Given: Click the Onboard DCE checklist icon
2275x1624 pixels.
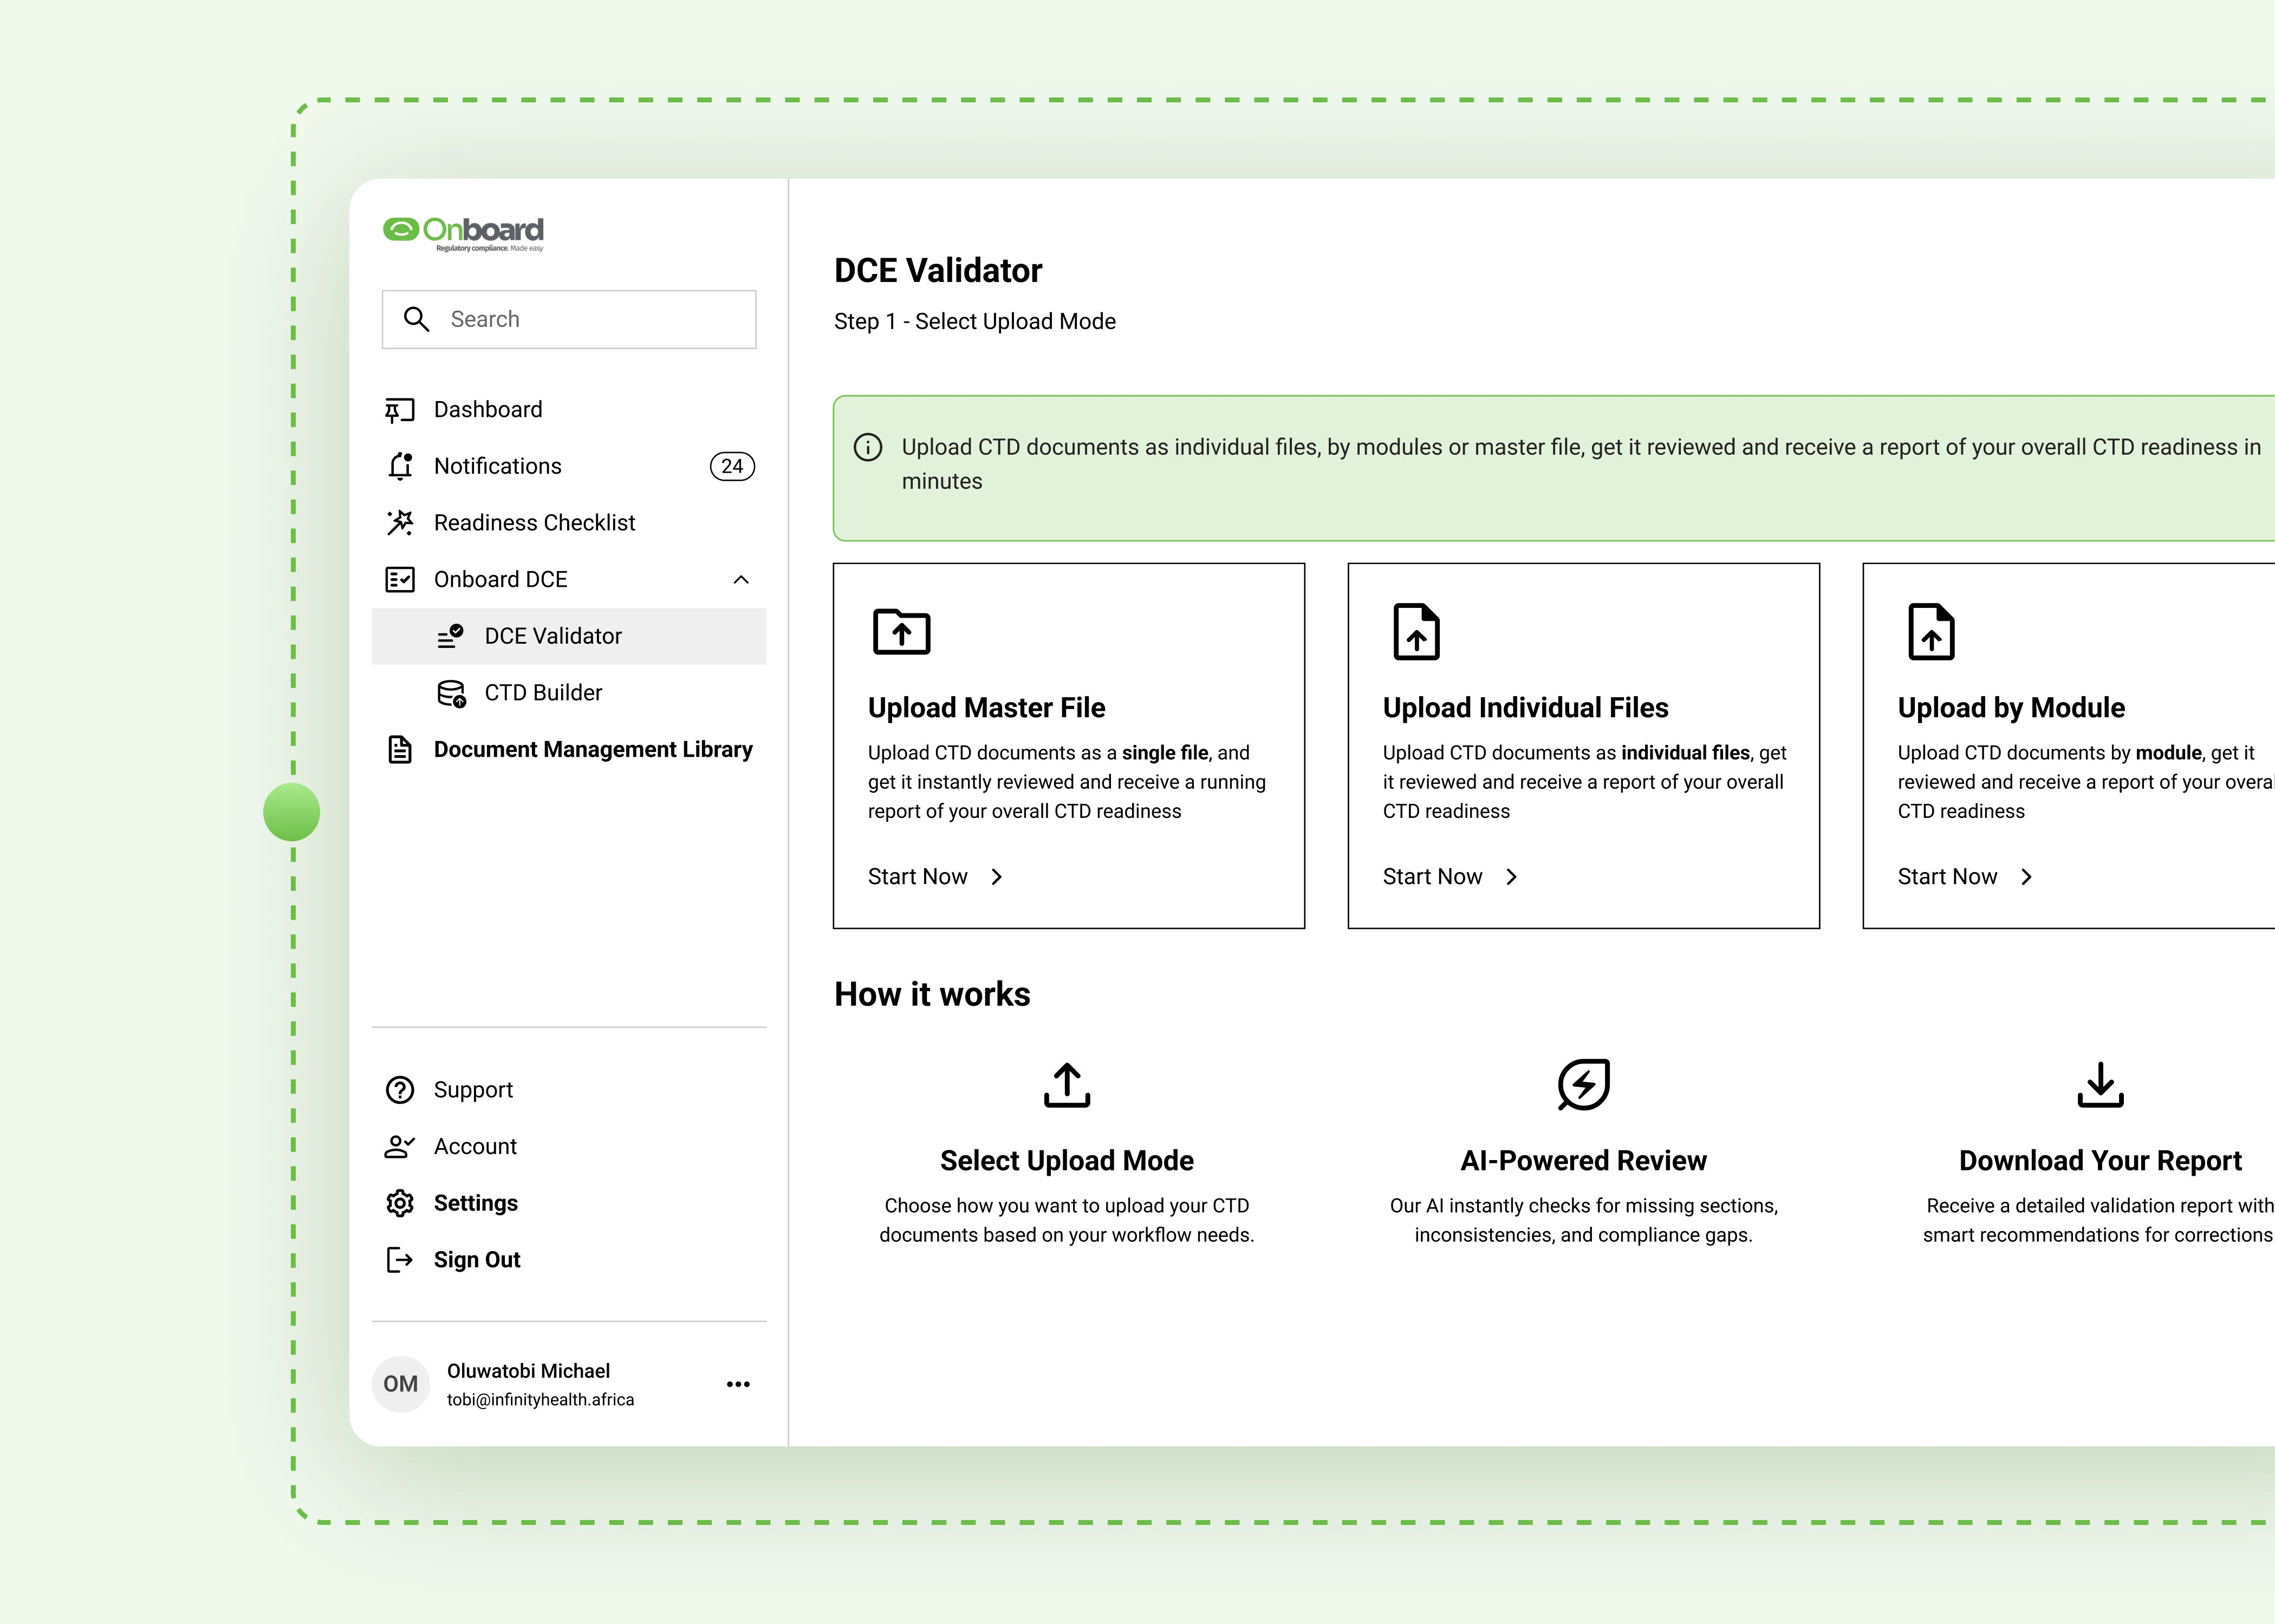Looking at the screenshot, I should pos(400,580).
